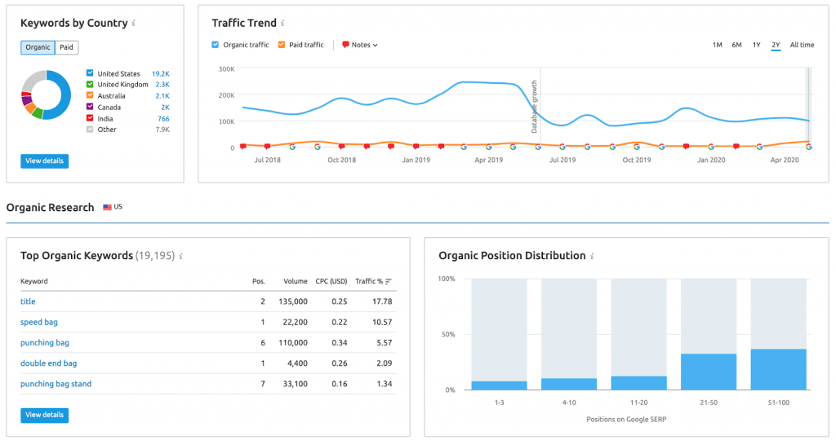Viewport: 836px width, 440px height.
Task: Click the red Notes flag icon in legend
Action: [345, 45]
